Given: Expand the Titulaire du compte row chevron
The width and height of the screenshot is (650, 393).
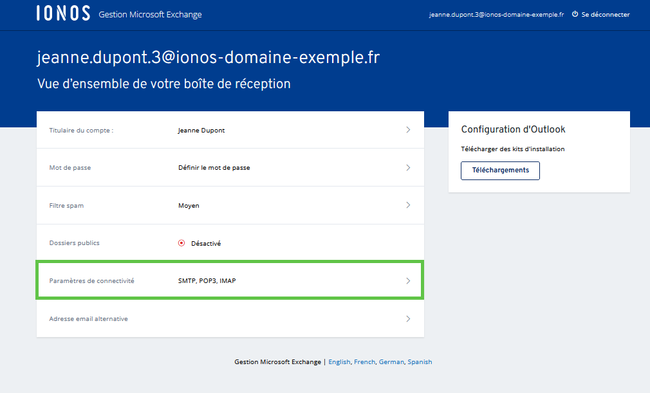Looking at the screenshot, I should tap(408, 130).
